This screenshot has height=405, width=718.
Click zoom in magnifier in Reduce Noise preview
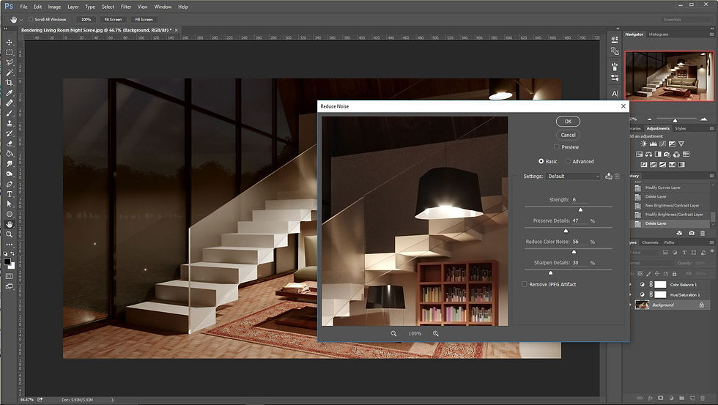pos(435,334)
